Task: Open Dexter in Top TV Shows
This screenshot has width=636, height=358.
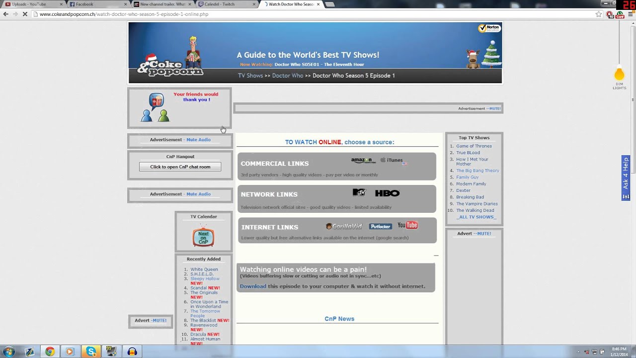Action: coord(463,190)
